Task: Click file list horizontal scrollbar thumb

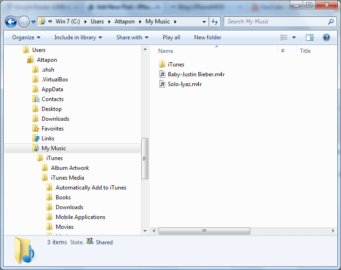Action: tap(204, 231)
